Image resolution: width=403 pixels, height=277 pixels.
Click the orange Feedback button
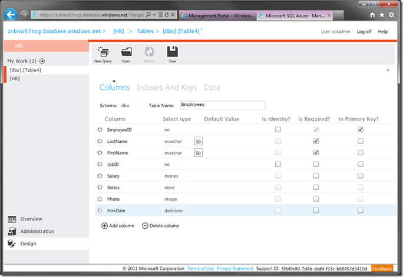(x=382, y=269)
